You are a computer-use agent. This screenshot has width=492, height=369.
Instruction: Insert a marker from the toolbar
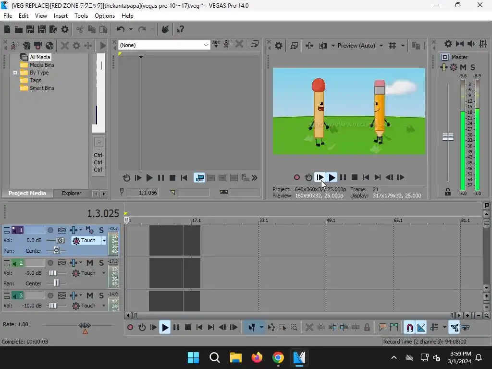[x=382, y=328]
